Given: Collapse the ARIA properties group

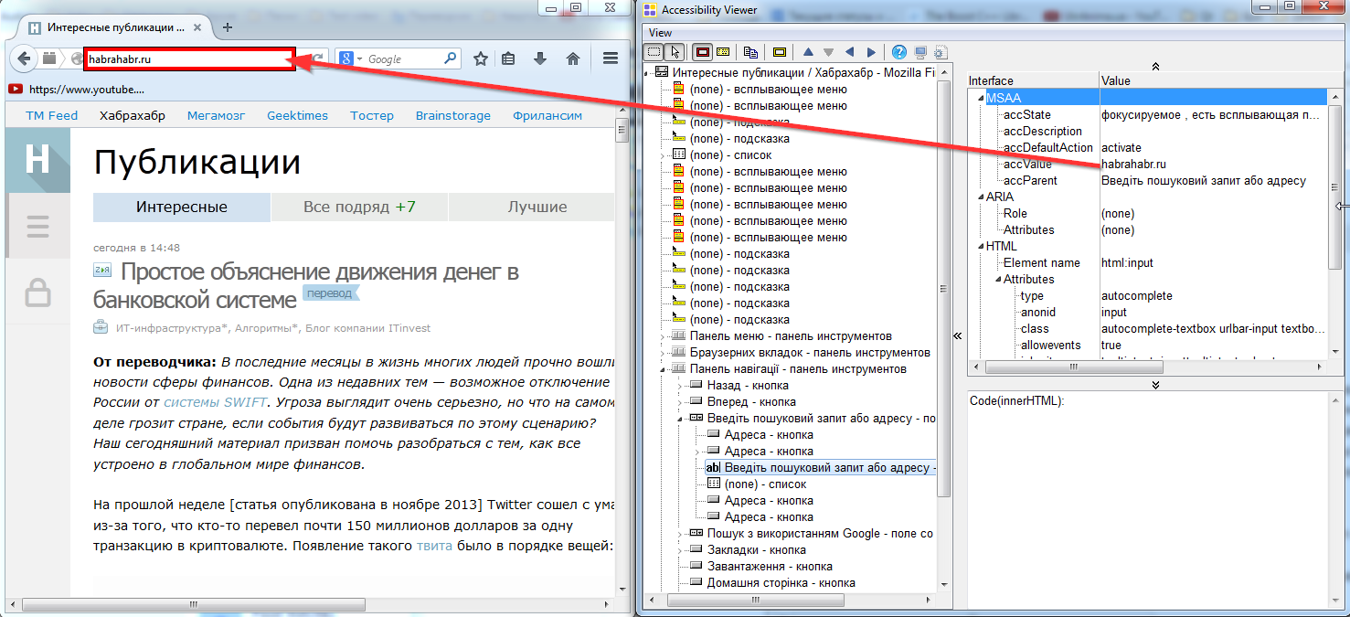Looking at the screenshot, I should click(x=981, y=197).
